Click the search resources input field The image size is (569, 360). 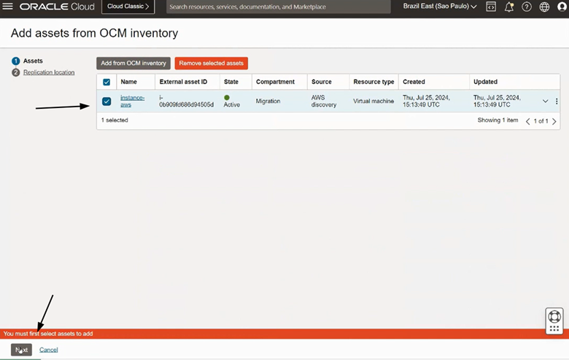[x=279, y=7]
